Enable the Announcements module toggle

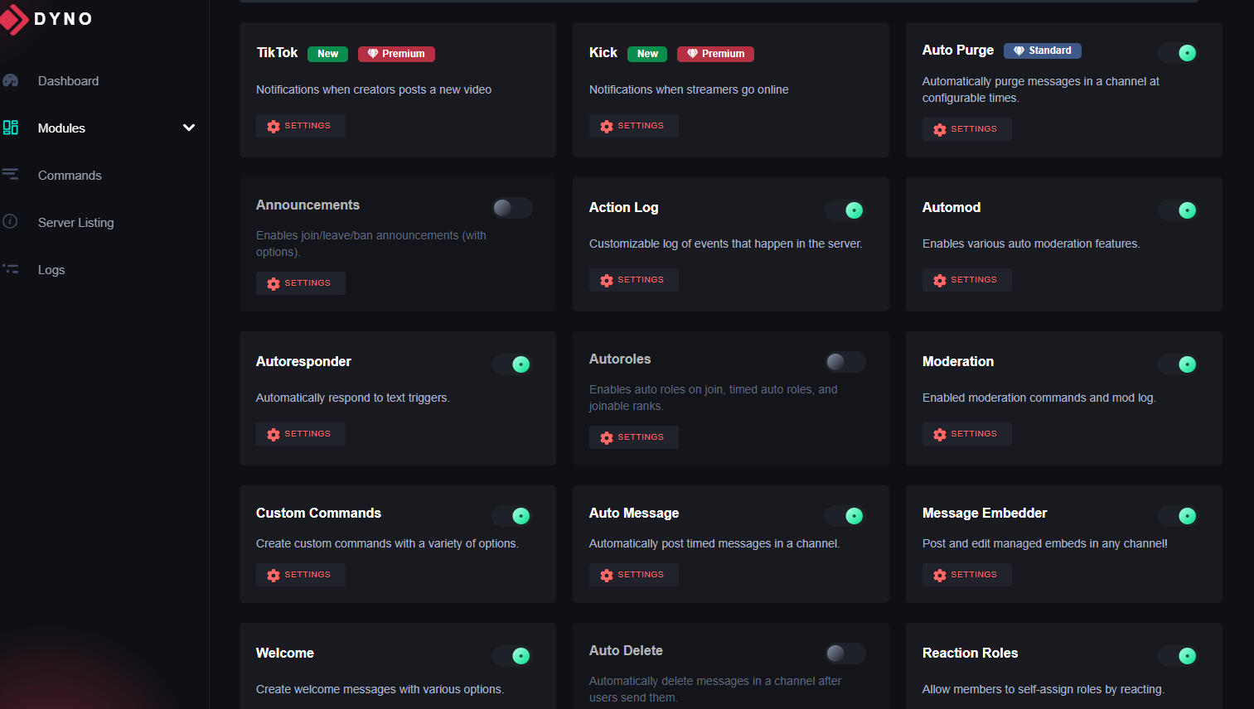[x=511, y=208]
